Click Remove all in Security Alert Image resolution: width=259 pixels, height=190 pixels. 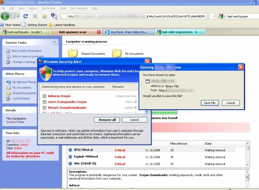click(x=107, y=120)
